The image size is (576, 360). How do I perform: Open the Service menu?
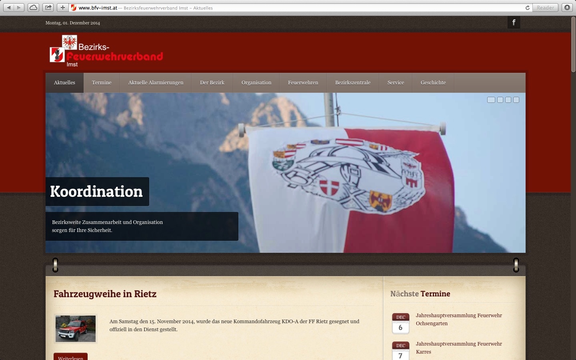point(396,83)
